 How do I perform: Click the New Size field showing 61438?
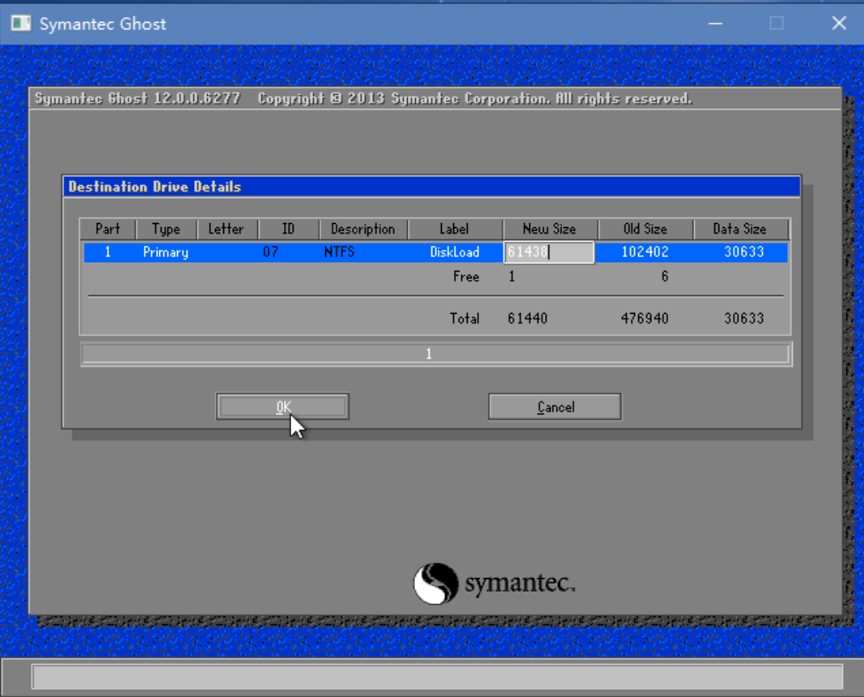click(x=548, y=252)
